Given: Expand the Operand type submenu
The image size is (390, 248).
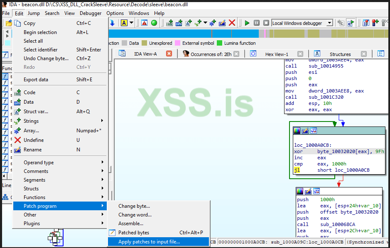Looking at the screenshot, I should click(102, 162).
